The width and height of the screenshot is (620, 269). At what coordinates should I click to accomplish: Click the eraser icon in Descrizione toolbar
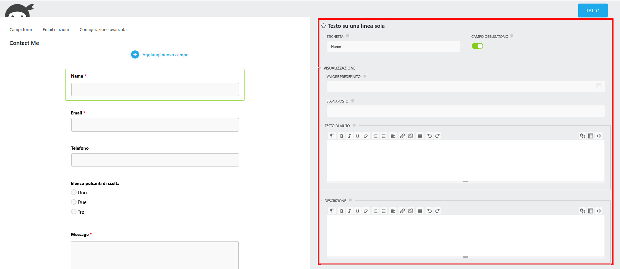(366, 211)
